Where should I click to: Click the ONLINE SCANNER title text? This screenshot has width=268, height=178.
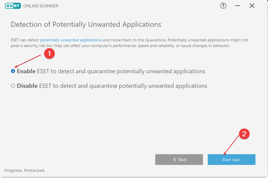(x=41, y=6)
